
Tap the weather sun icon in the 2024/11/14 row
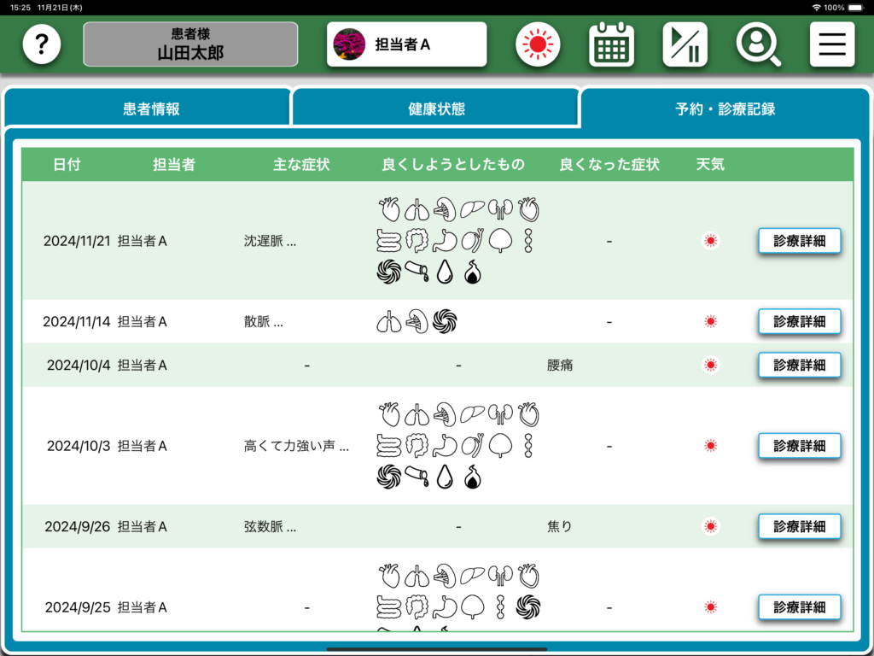pos(710,322)
